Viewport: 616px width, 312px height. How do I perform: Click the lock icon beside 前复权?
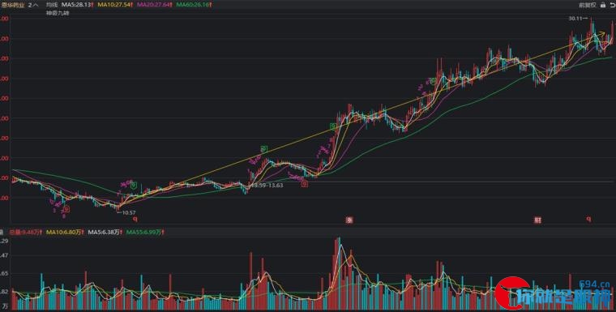[x=603, y=5]
